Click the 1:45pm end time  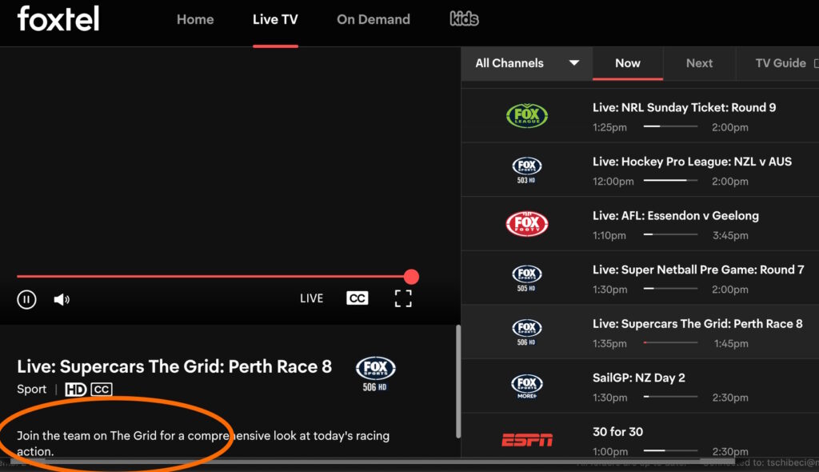731,344
